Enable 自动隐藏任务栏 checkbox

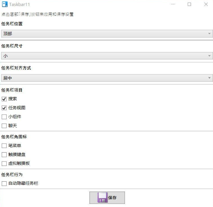(x=4, y=183)
